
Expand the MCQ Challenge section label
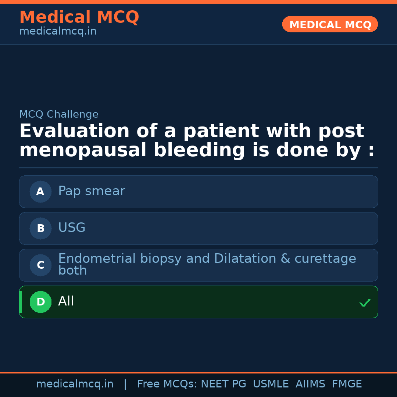click(59, 114)
